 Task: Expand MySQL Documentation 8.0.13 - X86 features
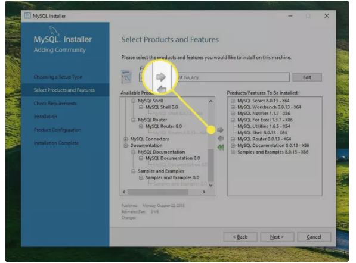coord(233,145)
